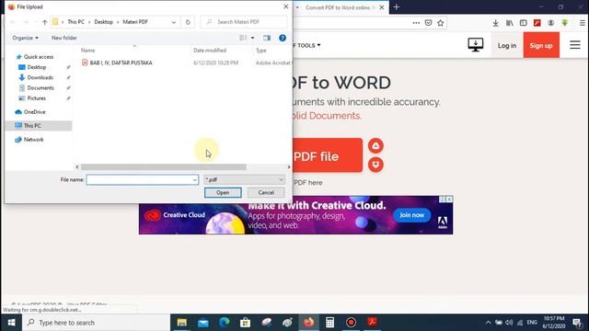Open Adobe Acrobat from taskbar
This screenshot has height=331, width=589.
click(372, 323)
